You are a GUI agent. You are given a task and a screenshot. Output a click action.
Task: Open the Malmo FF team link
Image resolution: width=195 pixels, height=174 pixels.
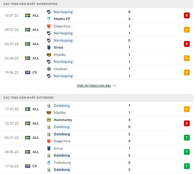(x=62, y=19)
